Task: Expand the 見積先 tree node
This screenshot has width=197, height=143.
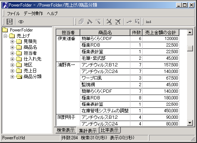Action: pos(12,41)
